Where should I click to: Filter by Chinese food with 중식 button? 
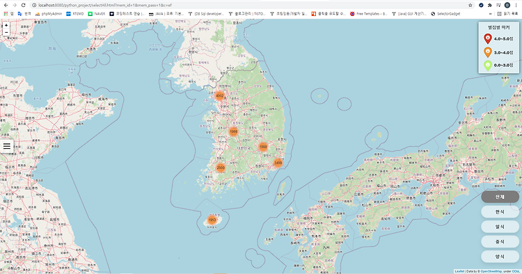[500, 242]
